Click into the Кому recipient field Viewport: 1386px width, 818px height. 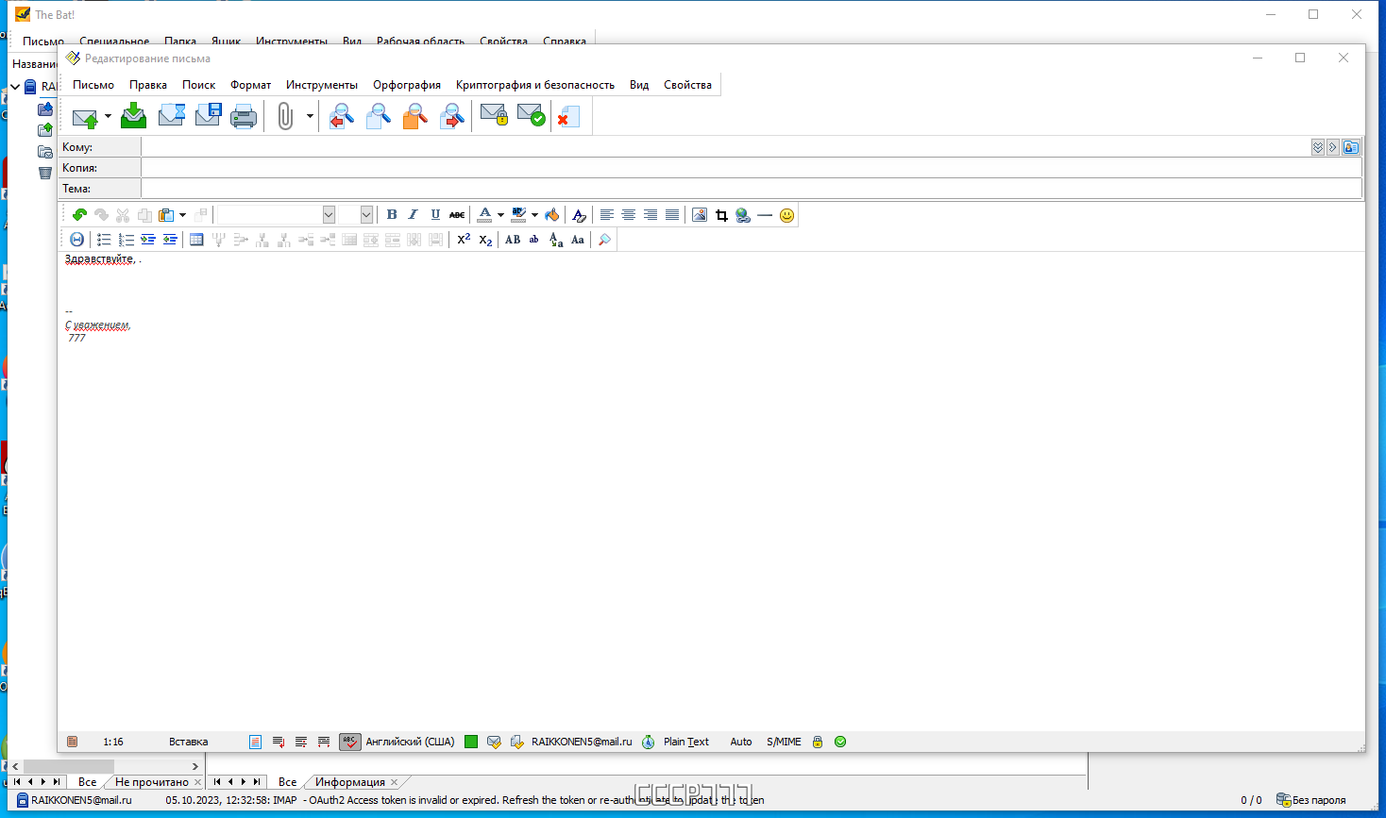724,147
